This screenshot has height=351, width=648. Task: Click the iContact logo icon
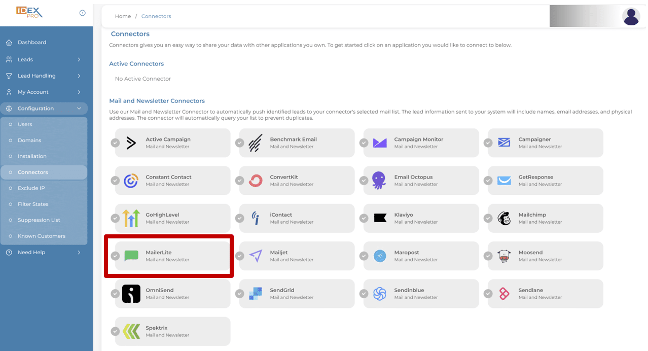(256, 218)
